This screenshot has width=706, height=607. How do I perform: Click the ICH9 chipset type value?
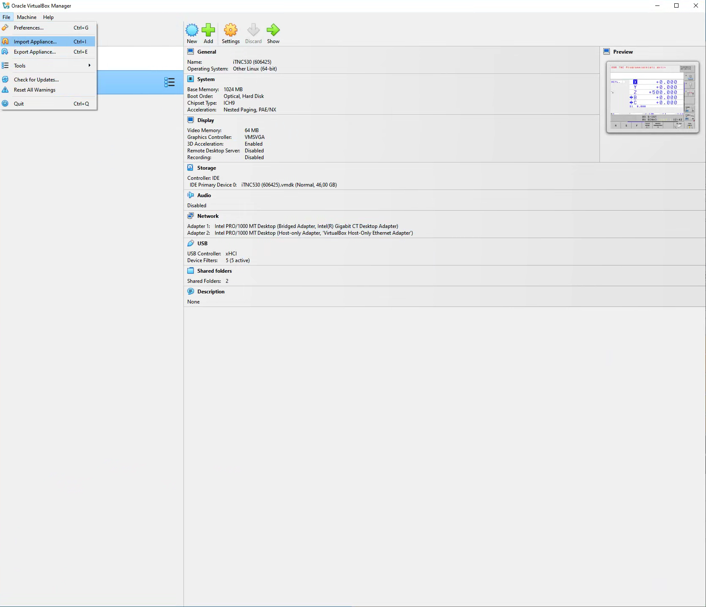pyautogui.click(x=229, y=103)
